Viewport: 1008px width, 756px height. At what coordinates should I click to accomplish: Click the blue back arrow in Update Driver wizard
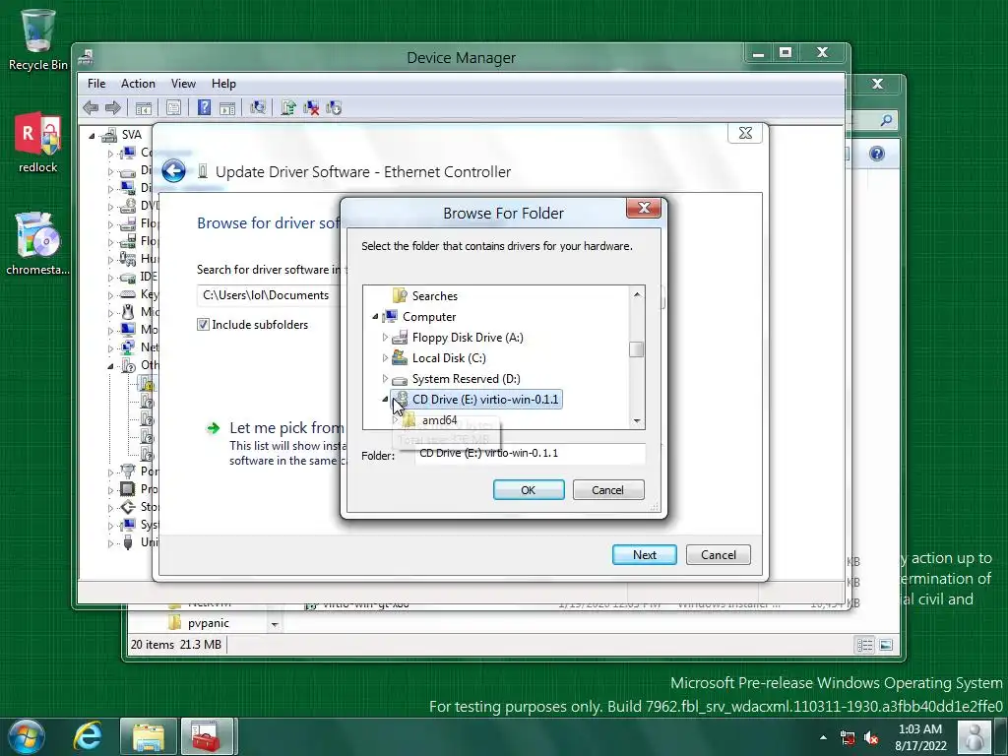173,171
